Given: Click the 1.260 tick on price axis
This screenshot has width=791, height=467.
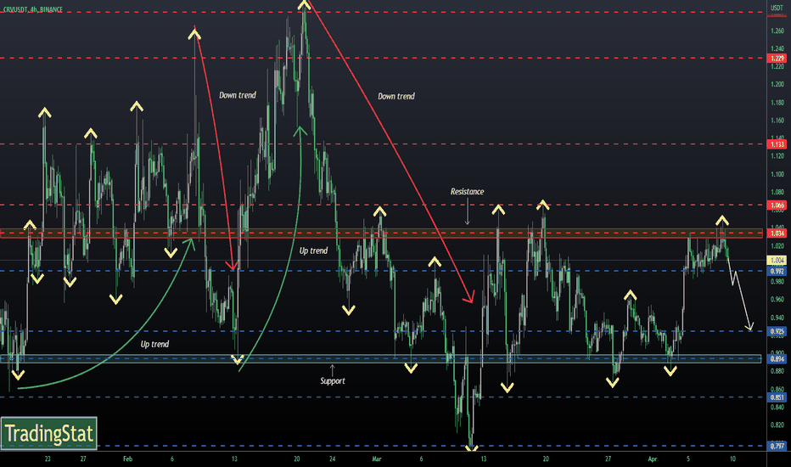Looking at the screenshot, I should point(777,31).
